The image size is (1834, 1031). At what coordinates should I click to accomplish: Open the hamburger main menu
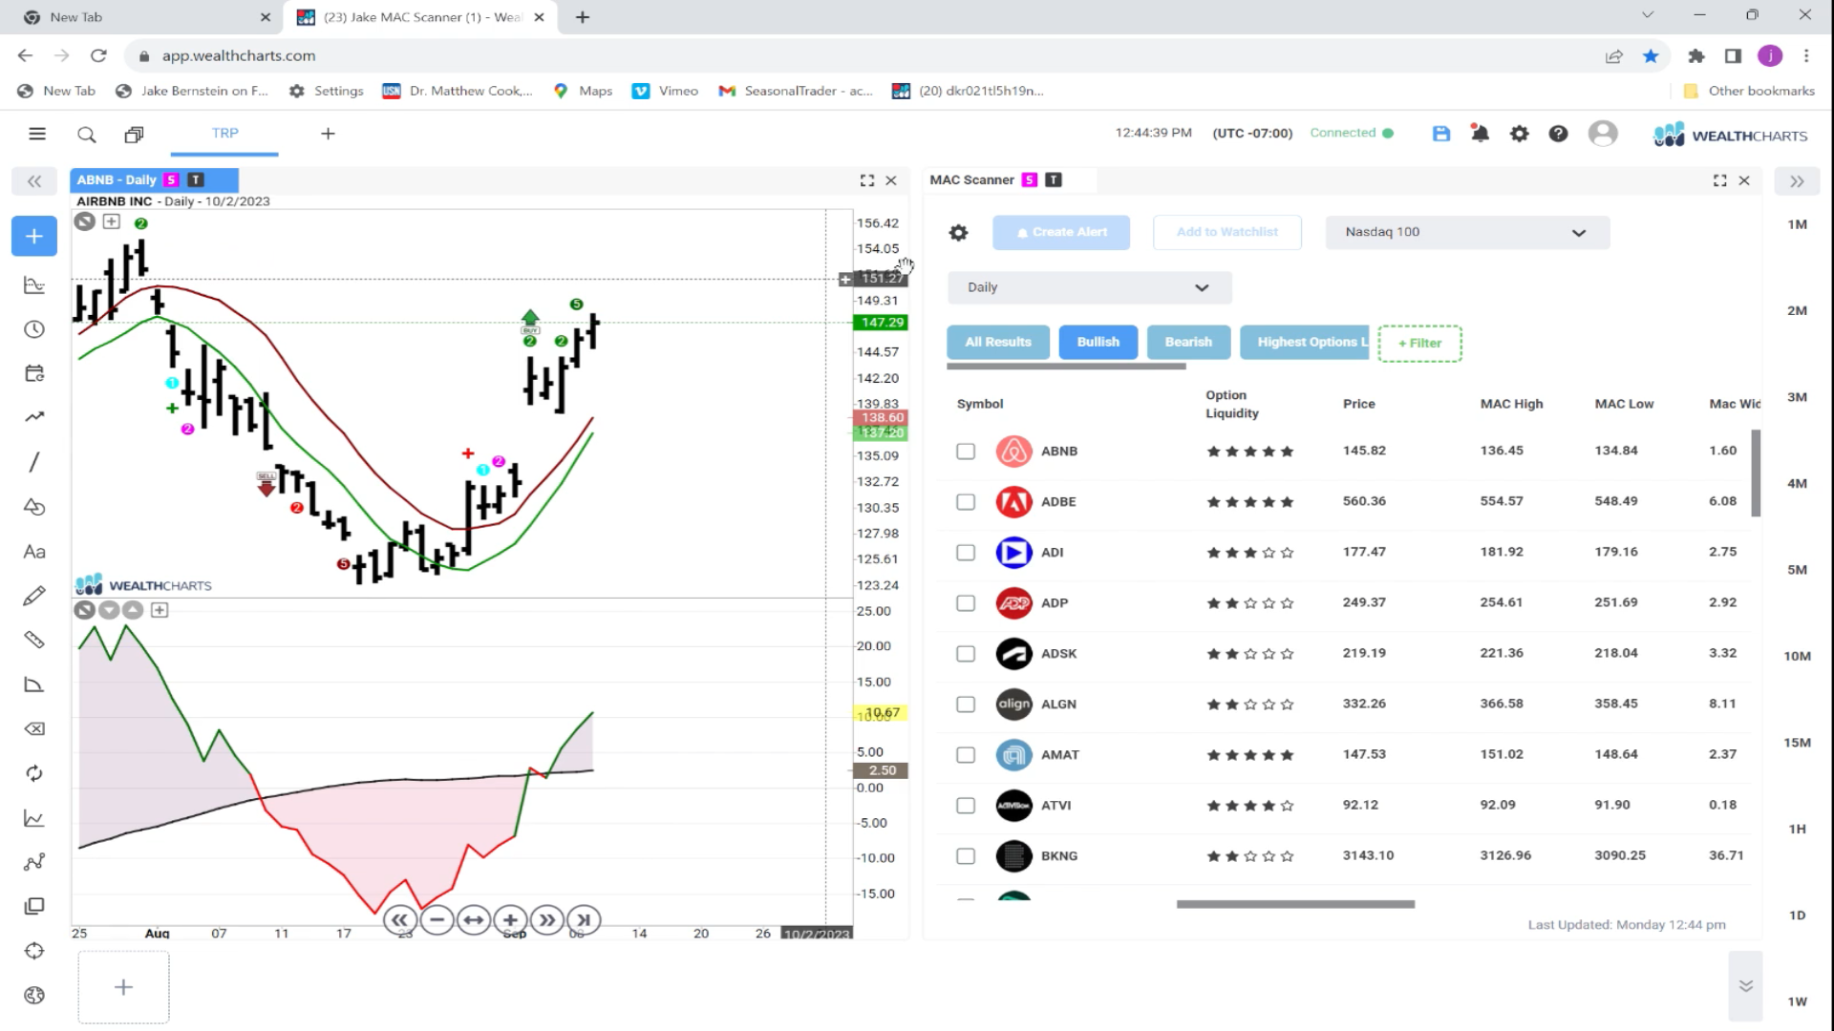37,134
